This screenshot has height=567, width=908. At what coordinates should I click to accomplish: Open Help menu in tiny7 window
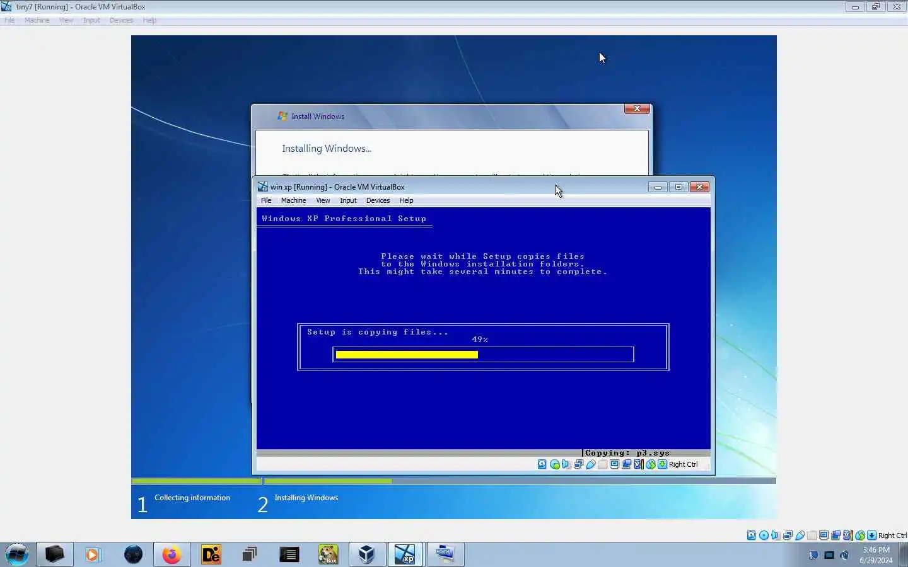(149, 20)
